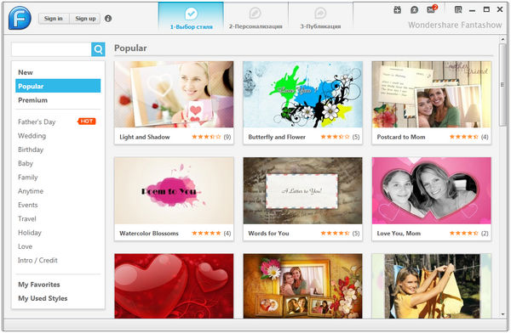This screenshot has height=333, width=511.
Task: Minimize the Fantashow window
Action: [x=472, y=10]
